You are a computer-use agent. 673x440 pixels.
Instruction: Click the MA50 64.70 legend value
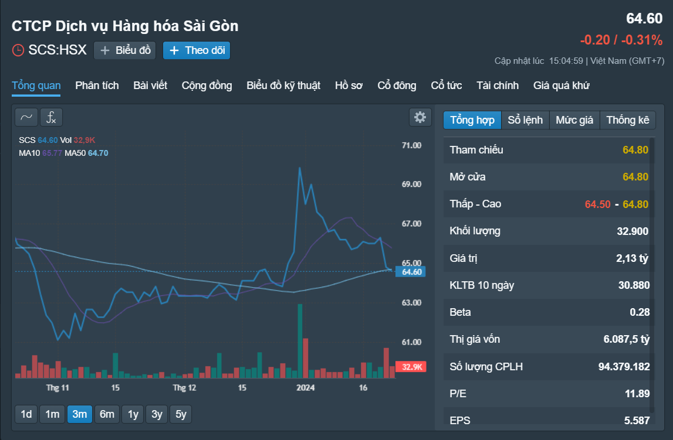coord(98,153)
